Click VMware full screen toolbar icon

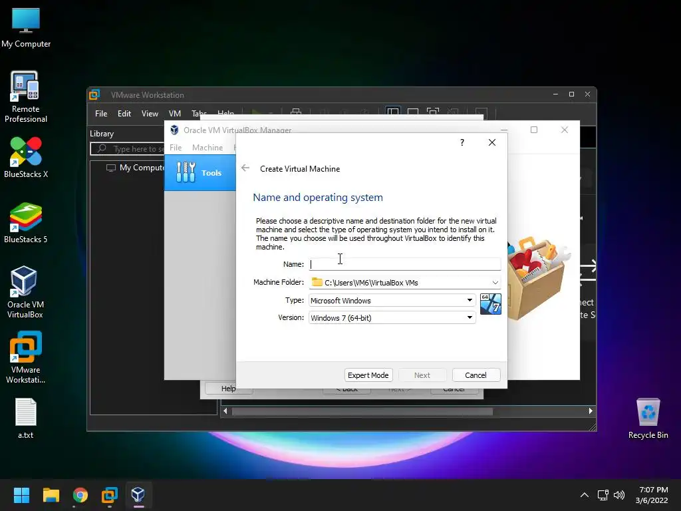coord(433,112)
